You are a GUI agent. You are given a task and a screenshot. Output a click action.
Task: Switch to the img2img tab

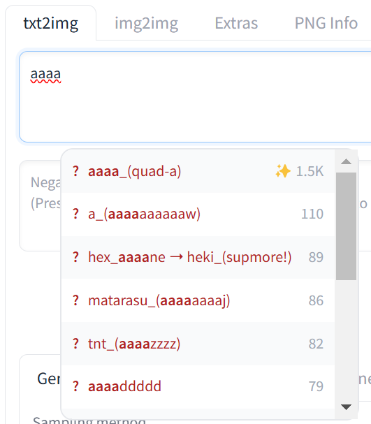pyautogui.click(x=146, y=23)
